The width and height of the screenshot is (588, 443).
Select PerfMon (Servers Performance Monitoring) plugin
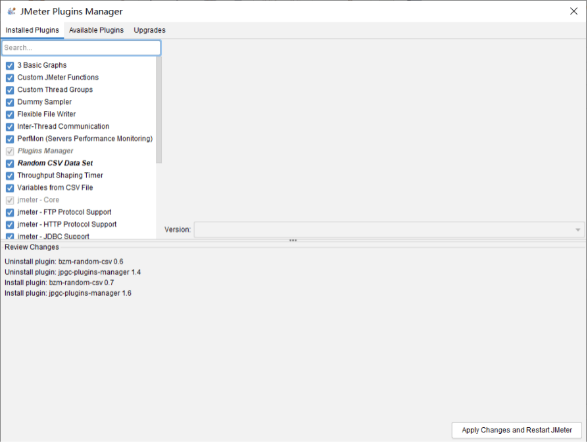click(x=85, y=139)
